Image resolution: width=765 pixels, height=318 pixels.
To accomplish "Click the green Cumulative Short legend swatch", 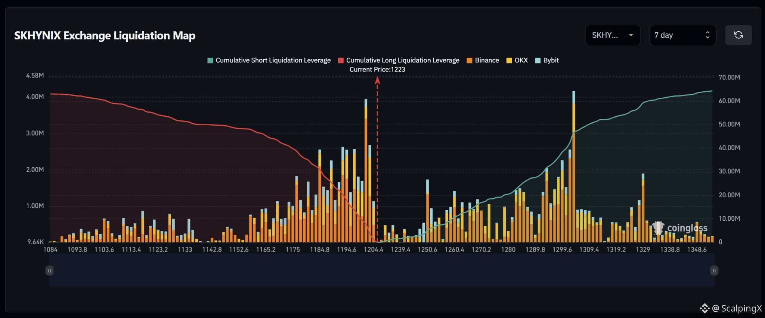I will pyautogui.click(x=210, y=60).
